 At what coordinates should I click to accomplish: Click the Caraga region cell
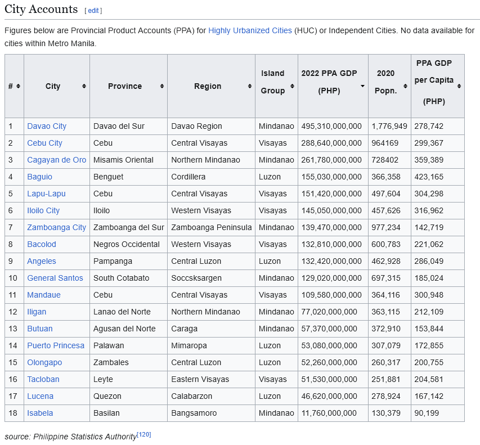tap(211, 329)
